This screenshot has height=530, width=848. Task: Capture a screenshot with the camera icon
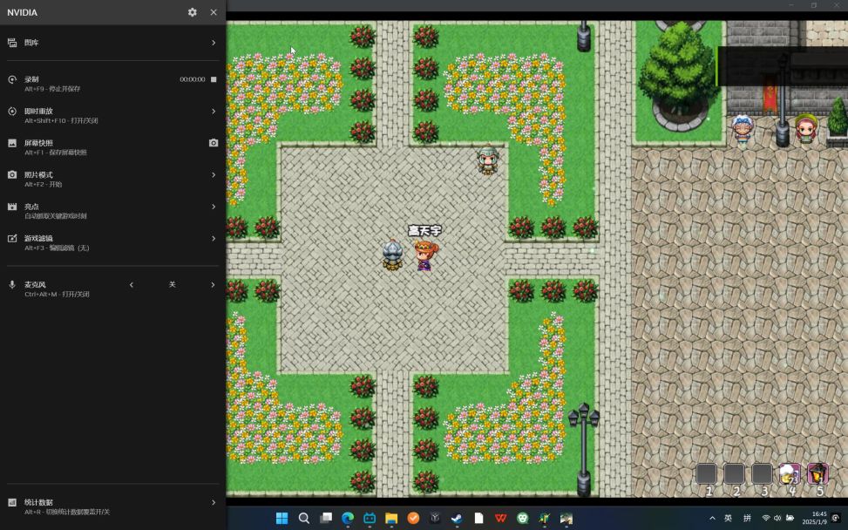[x=214, y=143]
